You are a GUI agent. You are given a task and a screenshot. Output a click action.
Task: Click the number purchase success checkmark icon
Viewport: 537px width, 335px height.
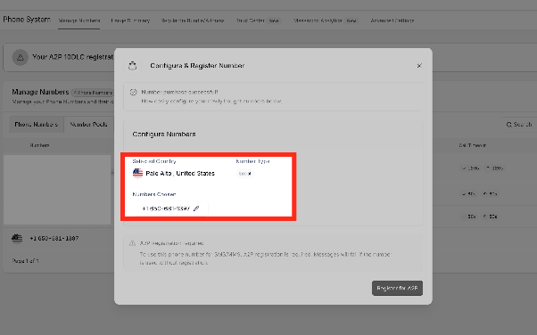point(133,92)
